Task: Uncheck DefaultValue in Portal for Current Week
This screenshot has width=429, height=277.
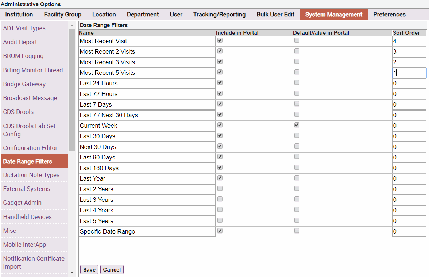Action: tap(297, 125)
